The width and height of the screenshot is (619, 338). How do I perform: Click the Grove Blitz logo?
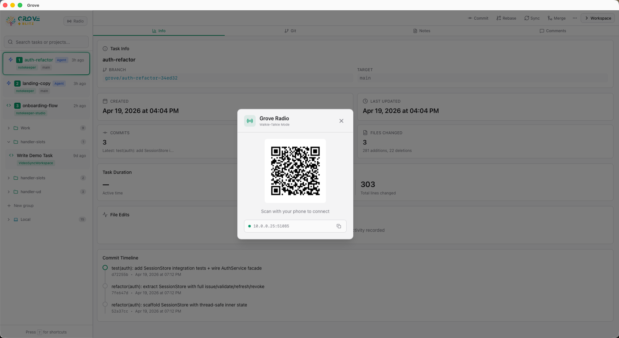tap(23, 21)
